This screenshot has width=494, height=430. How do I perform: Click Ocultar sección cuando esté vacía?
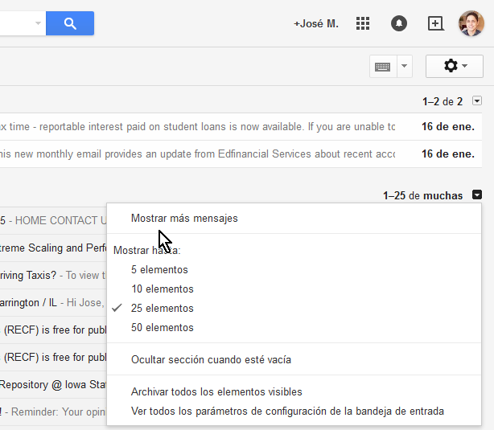pyautogui.click(x=211, y=360)
